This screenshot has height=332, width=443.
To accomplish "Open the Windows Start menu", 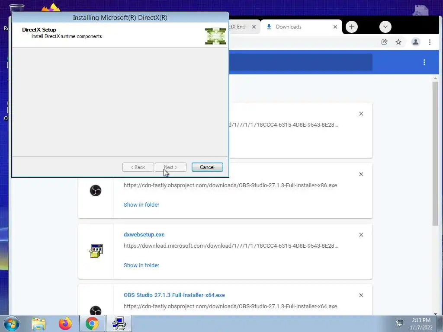I will tap(11, 323).
